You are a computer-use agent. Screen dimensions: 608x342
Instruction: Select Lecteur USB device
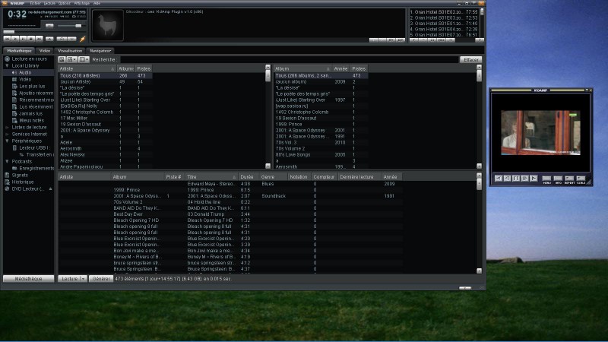pyautogui.click(x=34, y=147)
